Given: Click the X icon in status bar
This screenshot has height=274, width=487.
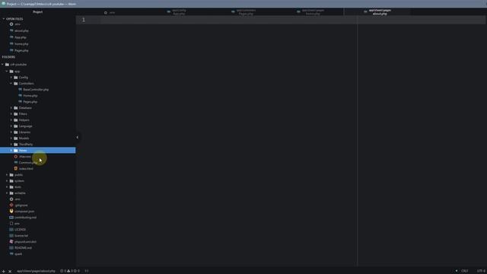Looking at the screenshot, I should click(x=10, y=271).
